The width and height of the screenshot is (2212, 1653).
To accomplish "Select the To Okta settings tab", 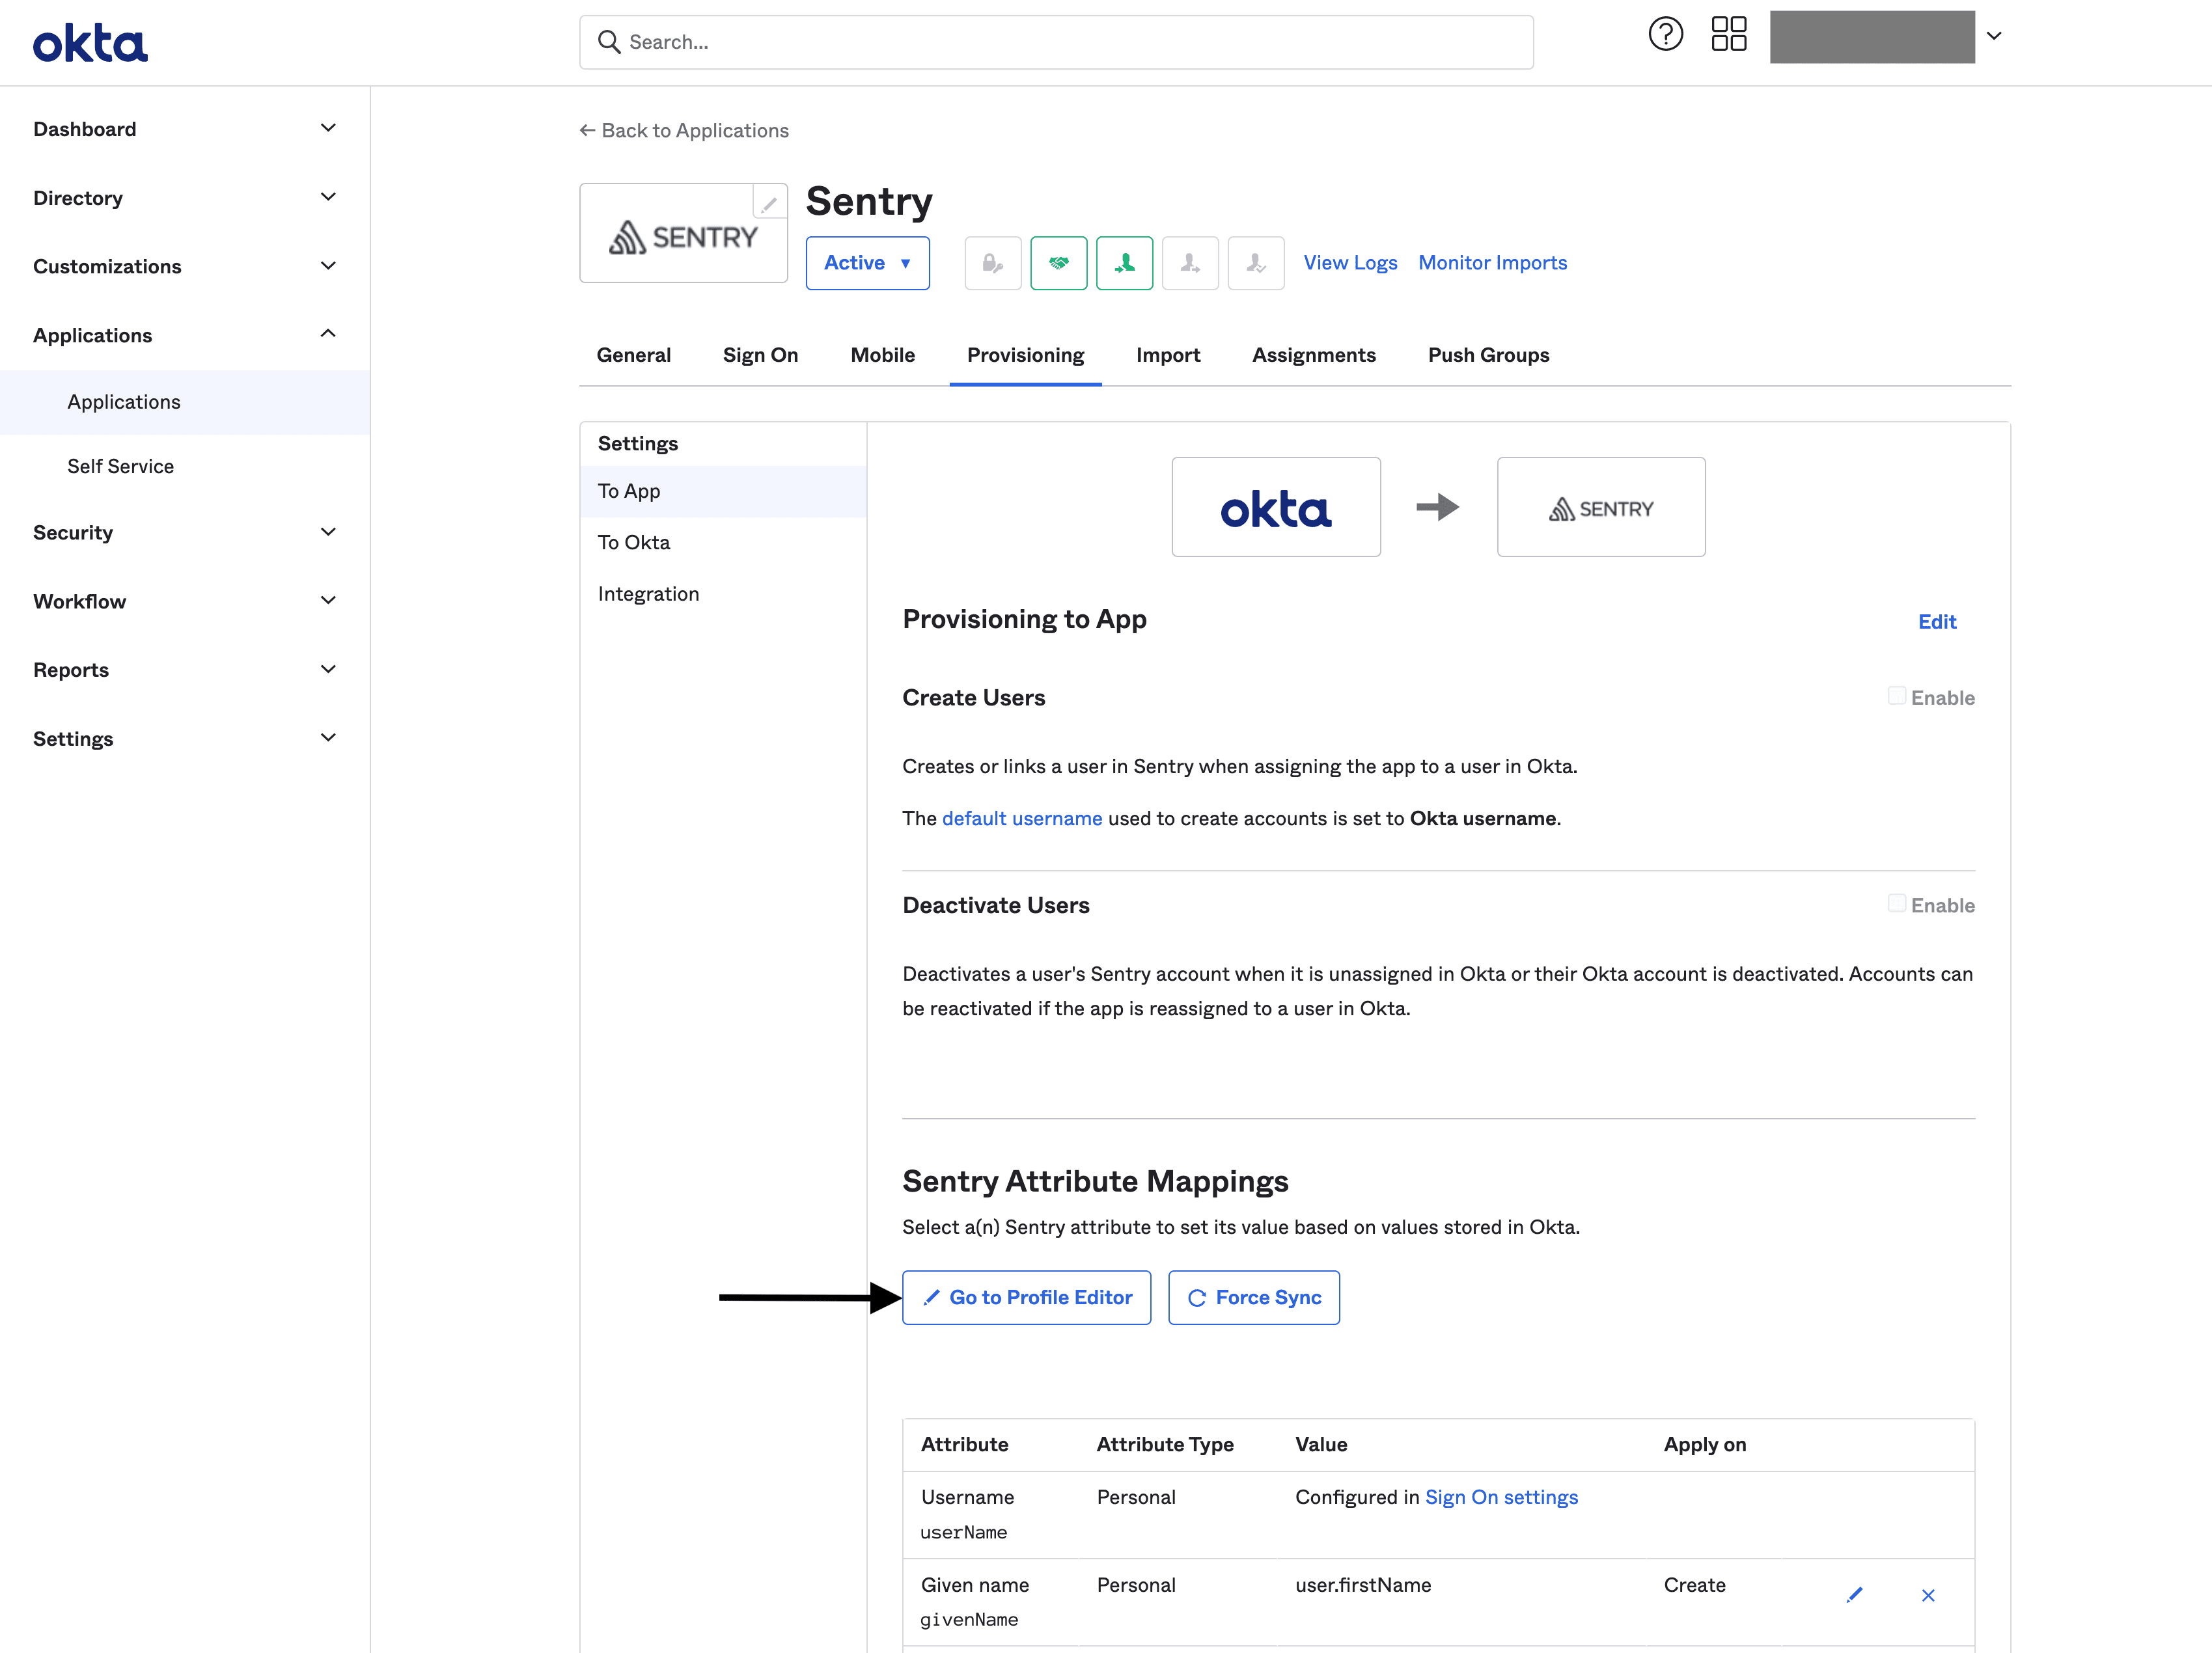I will pyautogui.click(x=633, y=541).
